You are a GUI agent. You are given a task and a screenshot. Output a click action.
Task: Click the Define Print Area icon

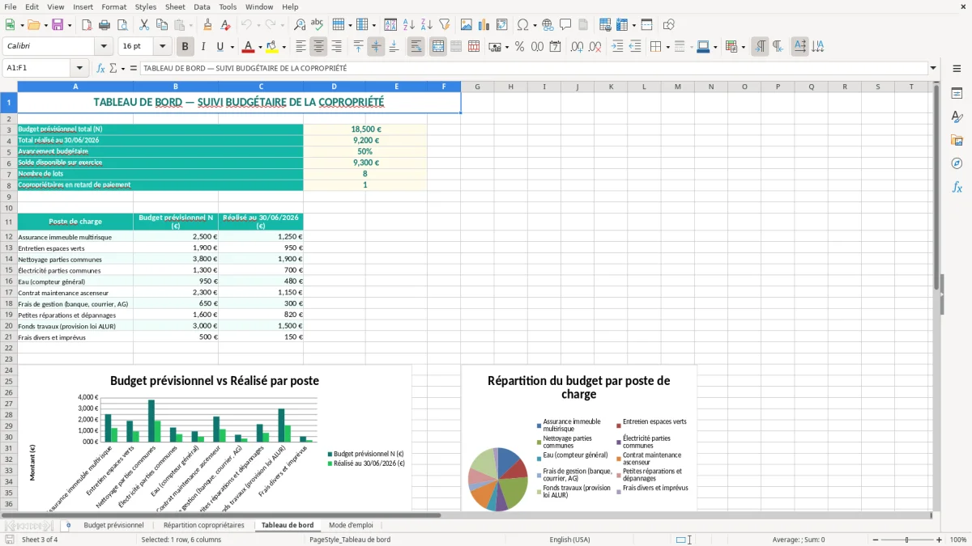coord(605,25)
